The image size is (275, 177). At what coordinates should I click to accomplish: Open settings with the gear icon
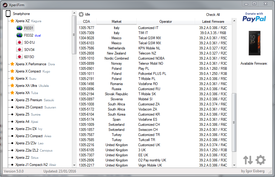coord(261,160)
